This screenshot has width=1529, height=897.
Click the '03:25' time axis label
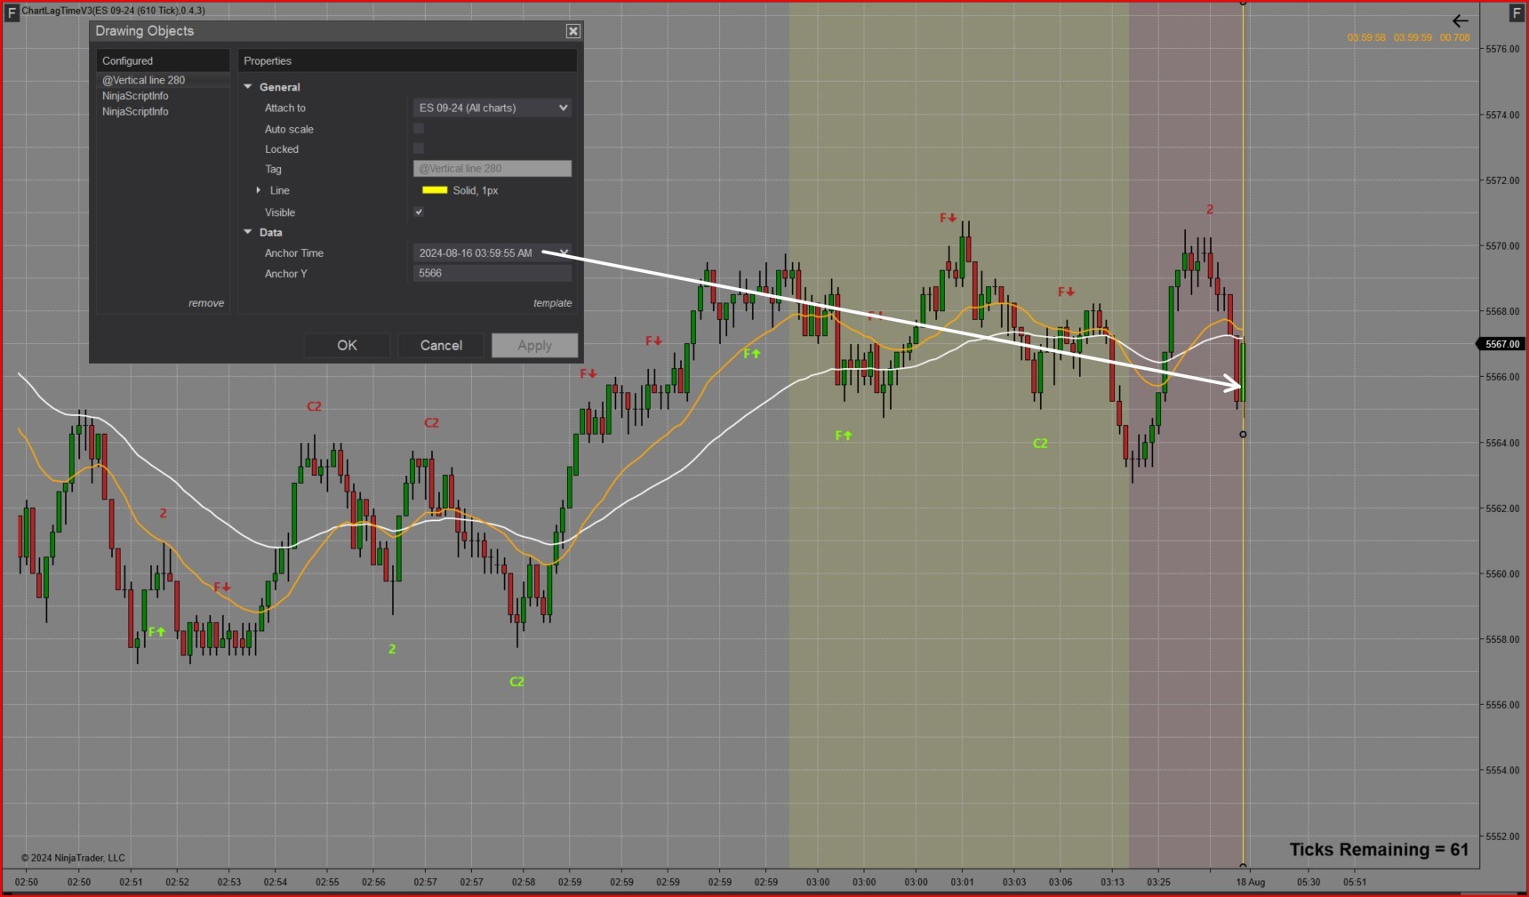[1158, 882]
